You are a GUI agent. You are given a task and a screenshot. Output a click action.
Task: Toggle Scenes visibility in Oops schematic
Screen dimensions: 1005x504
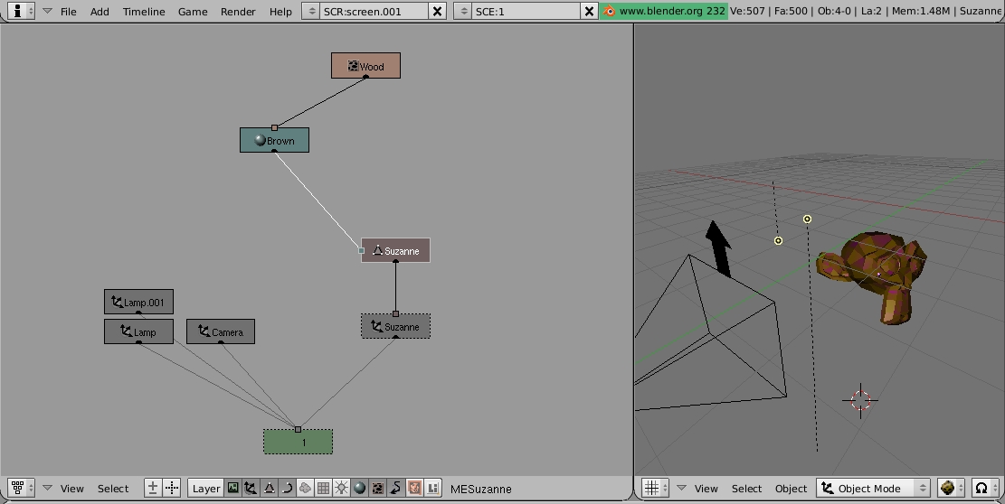point(232,488)
